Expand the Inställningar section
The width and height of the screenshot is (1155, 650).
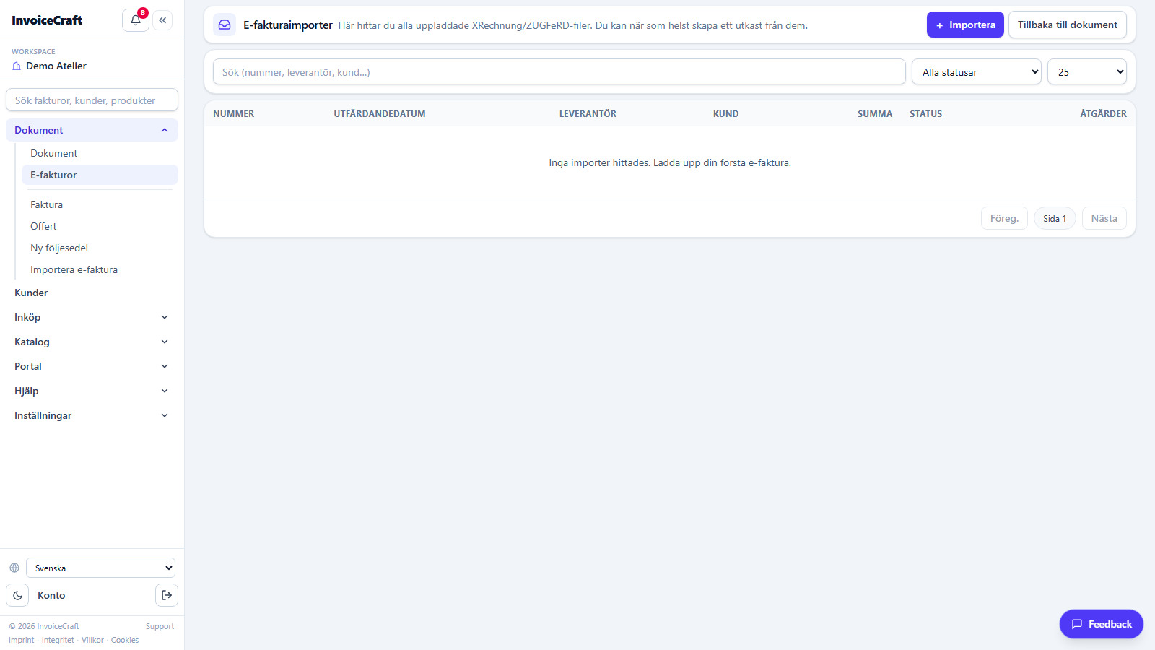point(92,415)
